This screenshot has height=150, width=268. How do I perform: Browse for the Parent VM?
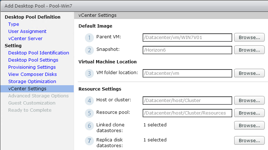point(249,38)
